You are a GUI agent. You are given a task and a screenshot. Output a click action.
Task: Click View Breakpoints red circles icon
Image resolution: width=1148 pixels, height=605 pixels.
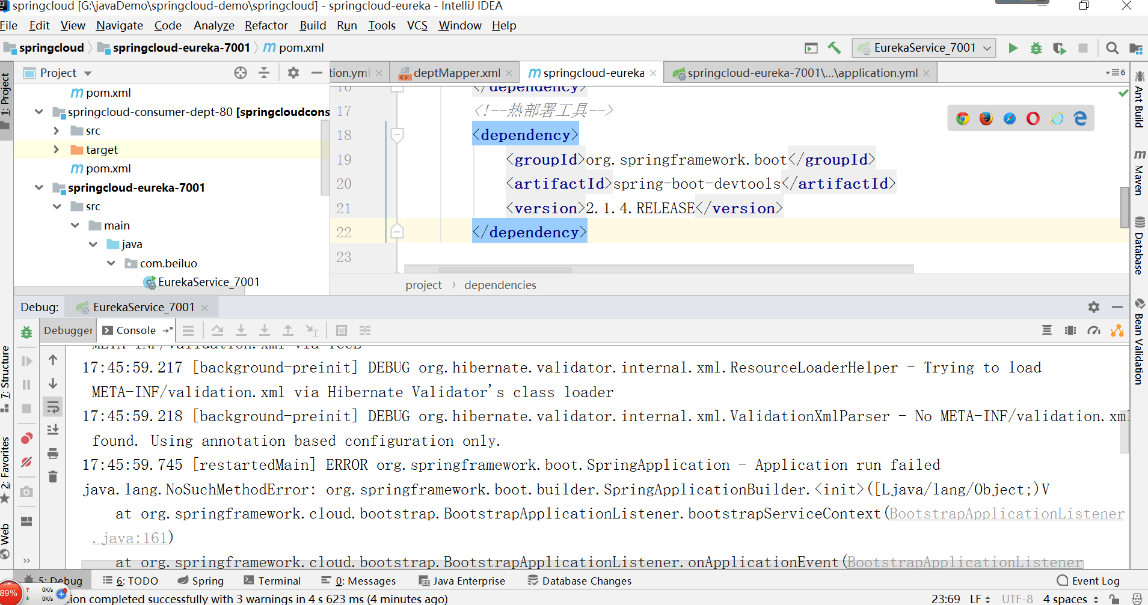(x=26, y=439)
